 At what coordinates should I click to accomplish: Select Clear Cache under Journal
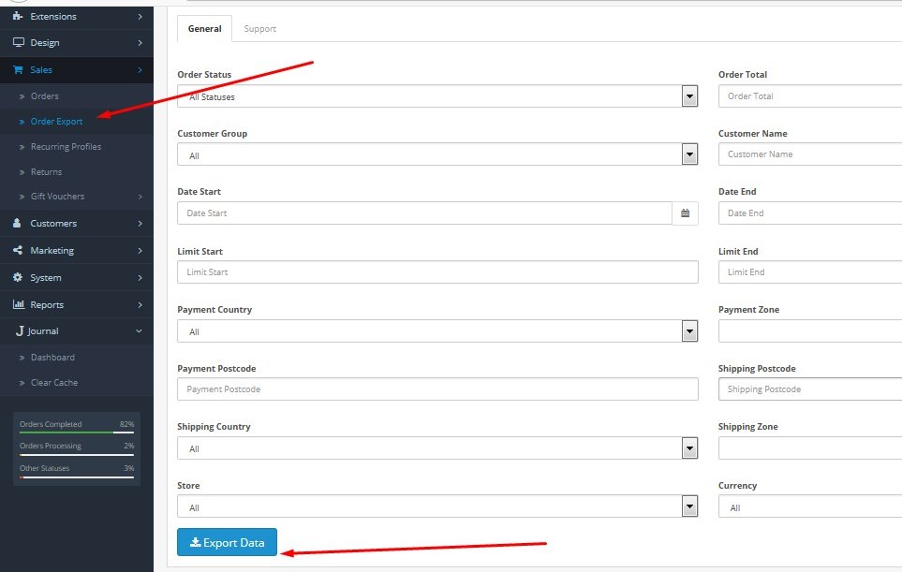pyautogui.click(x=54, y=382)
